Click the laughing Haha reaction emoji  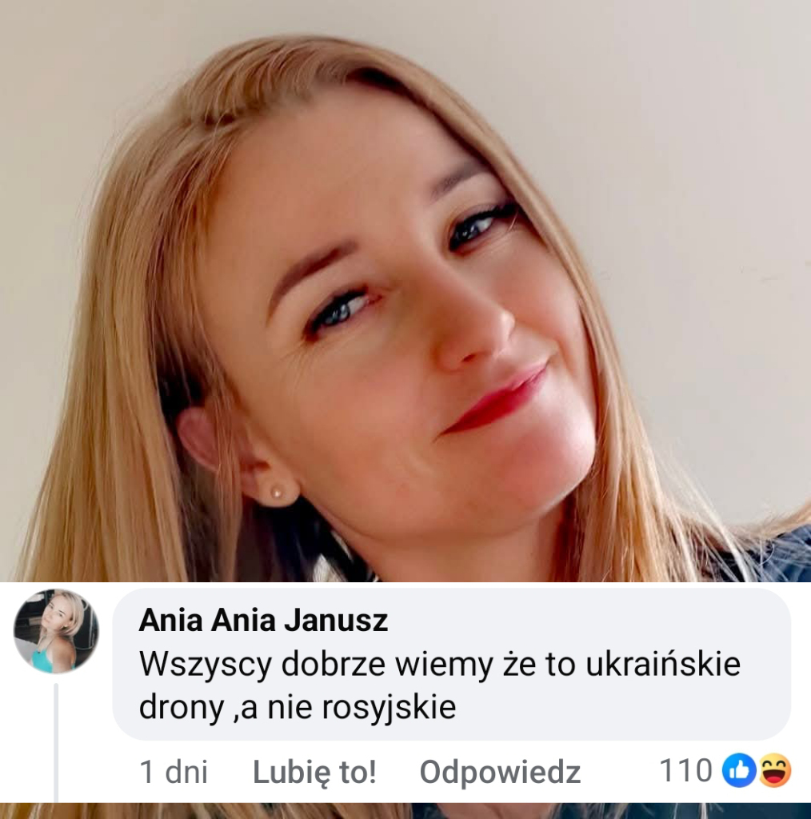pyautogui.click(x=775, y=770)
